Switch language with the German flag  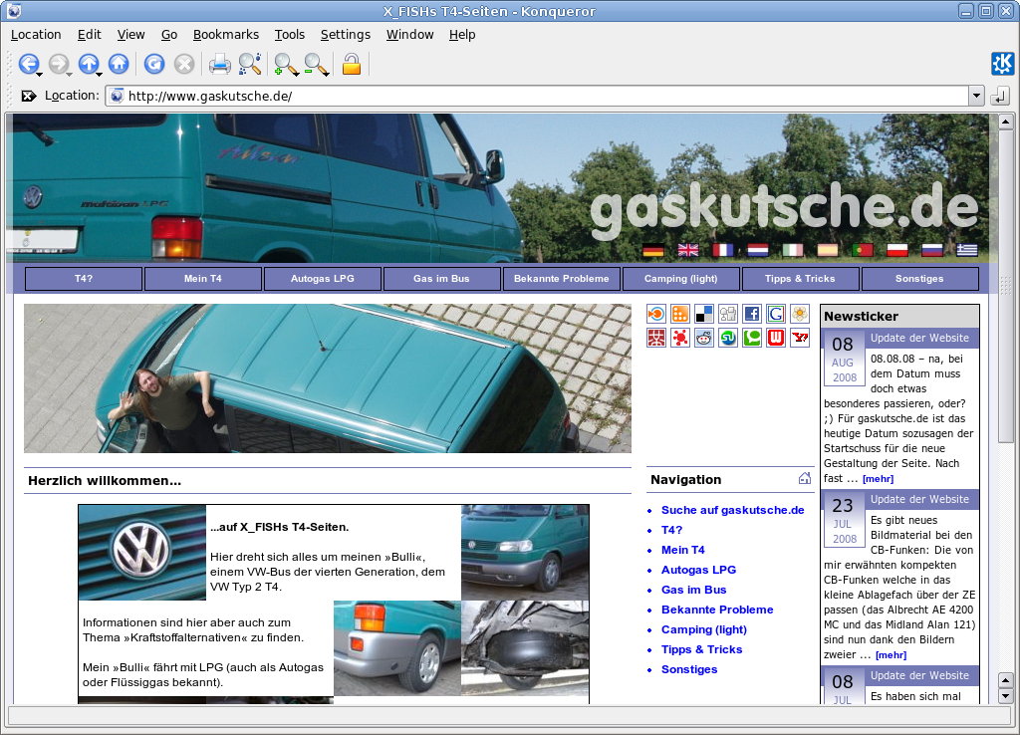click(x=653, y=250)
